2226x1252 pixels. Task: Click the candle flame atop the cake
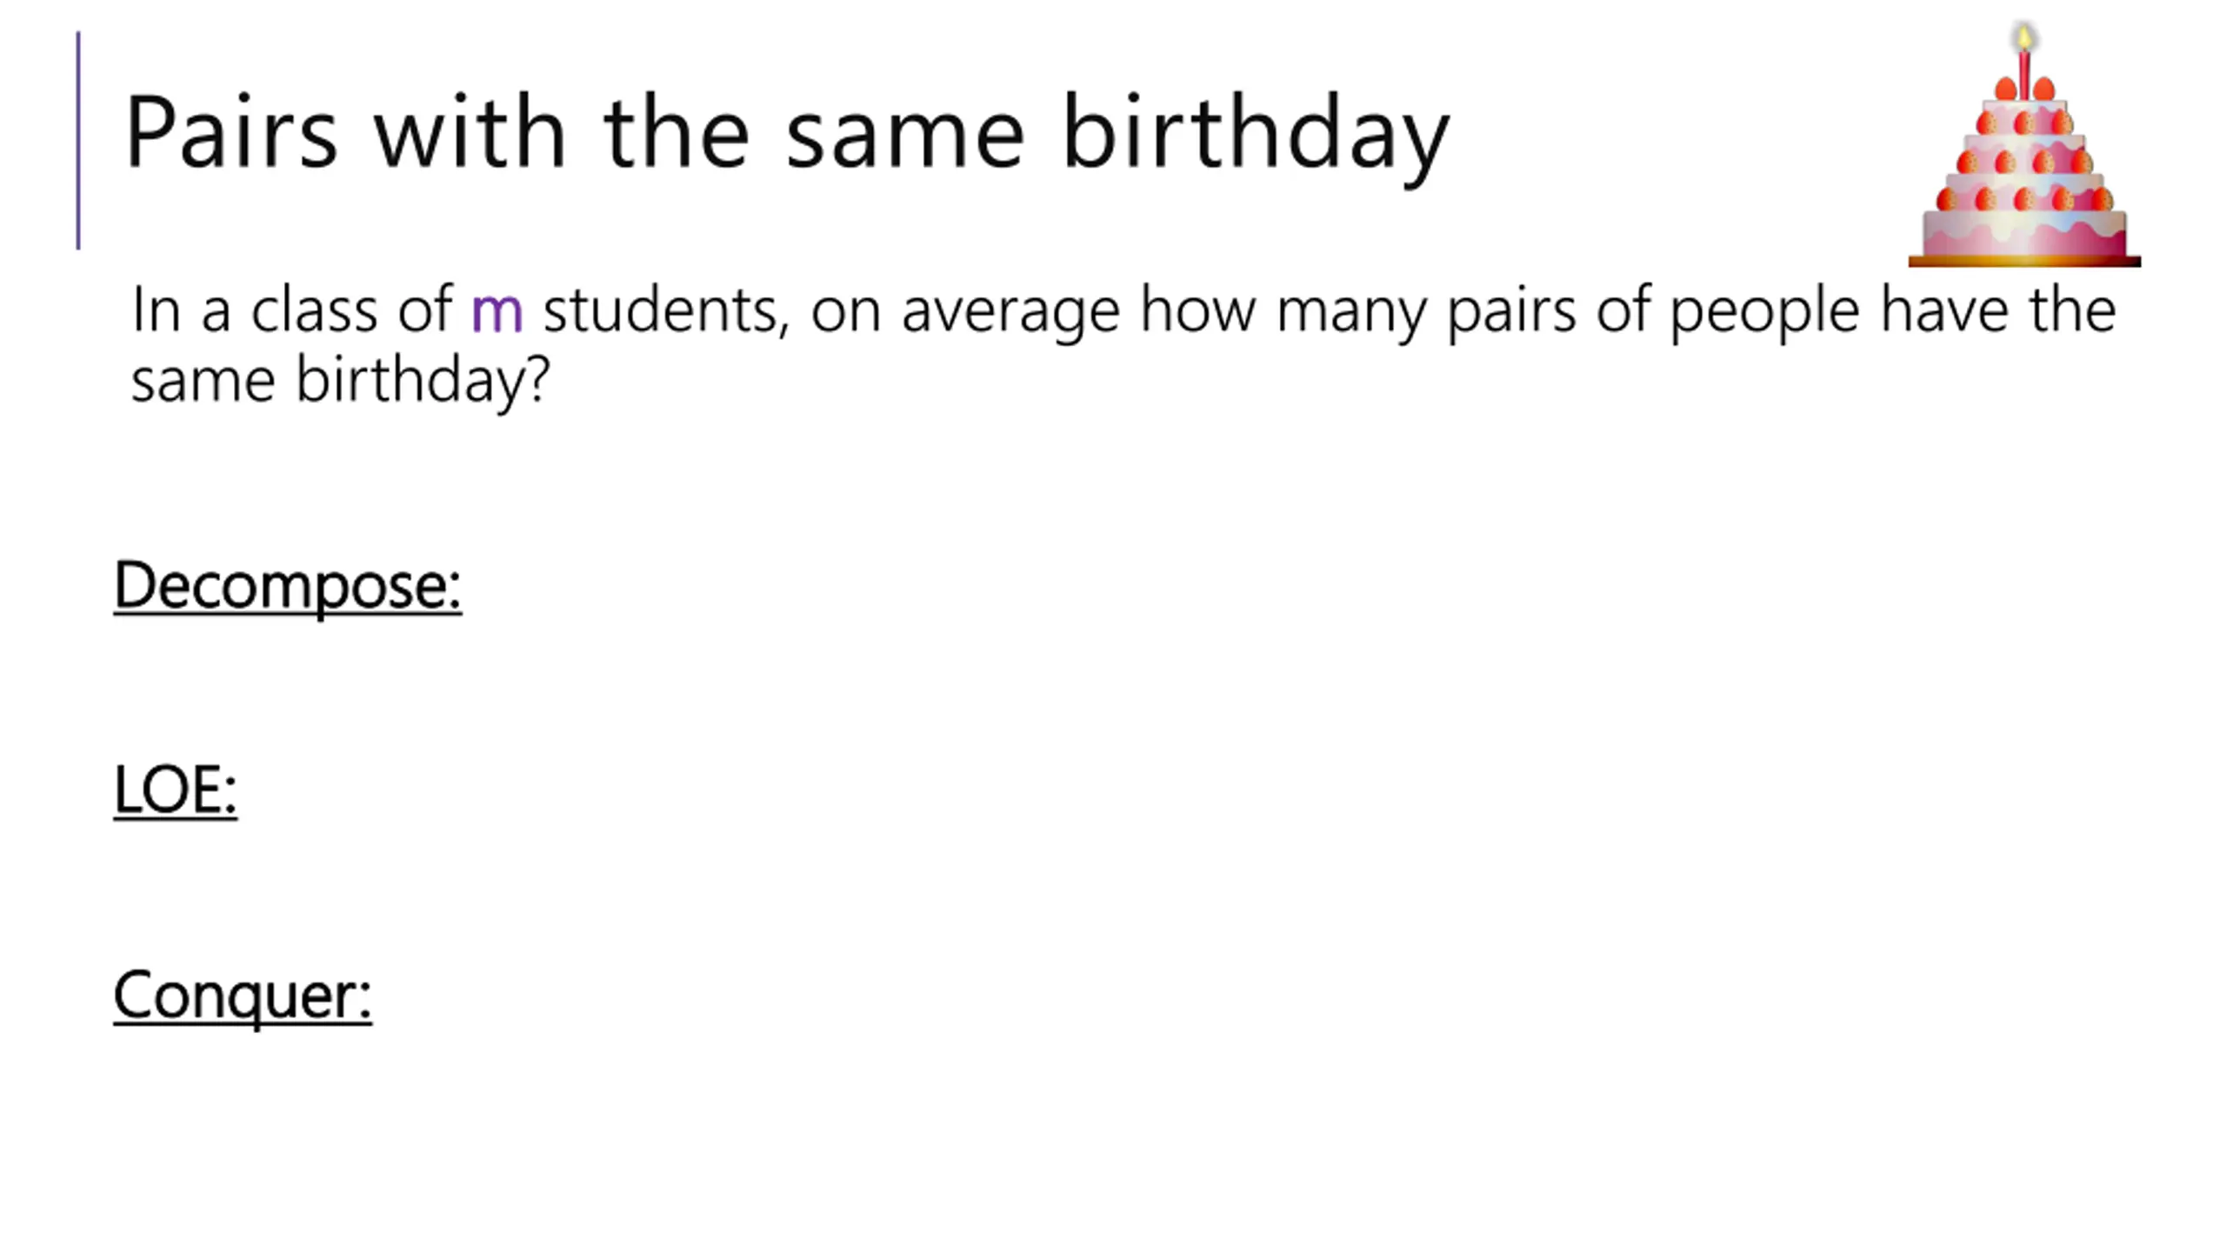click(x=2024, y=37)
